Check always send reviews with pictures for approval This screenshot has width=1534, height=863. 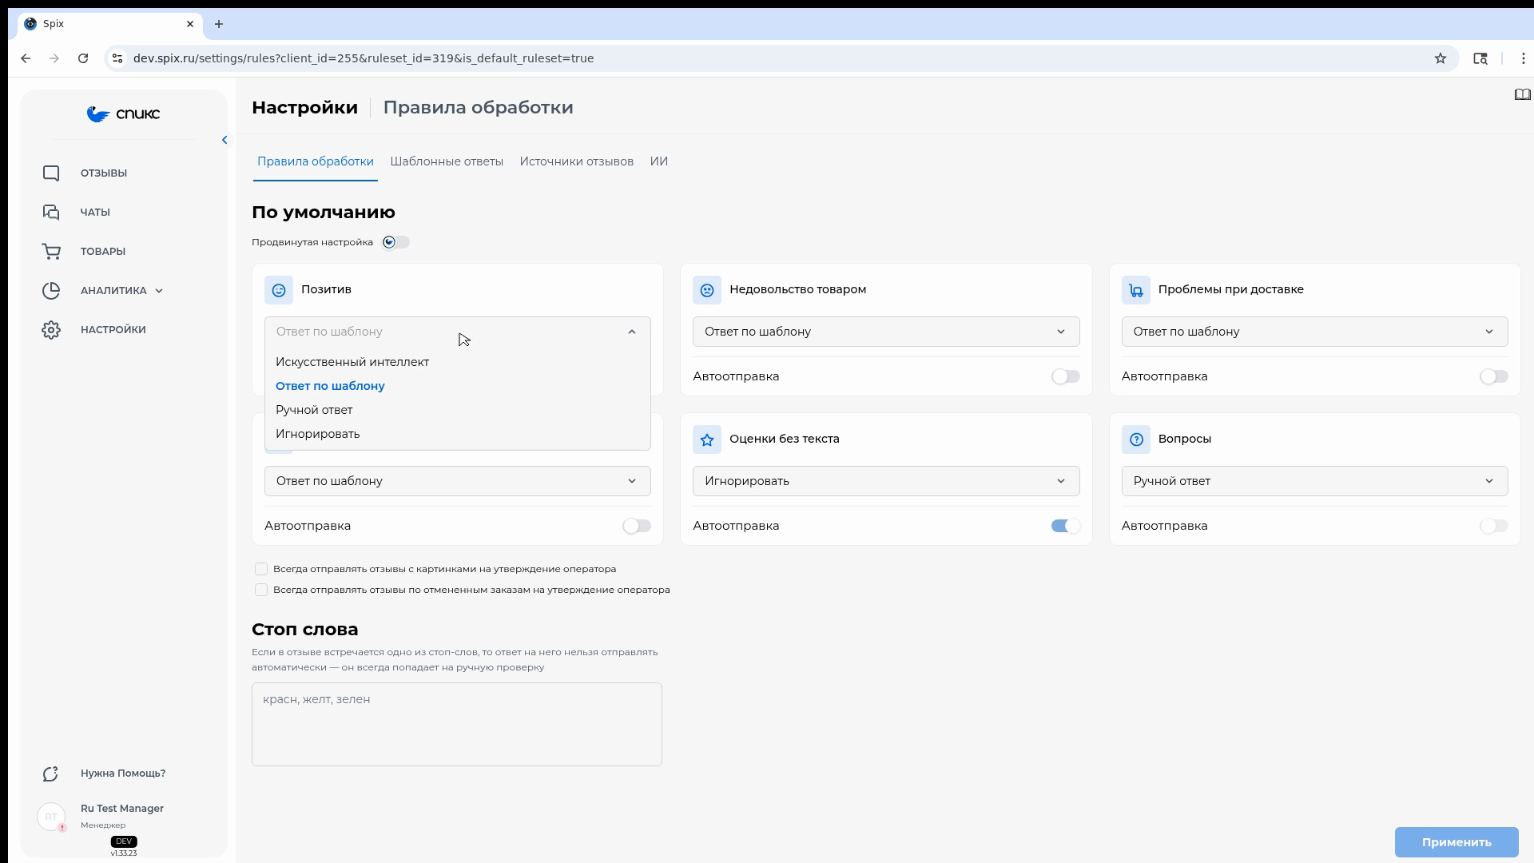pyautogui.click(x=261, y=569)
